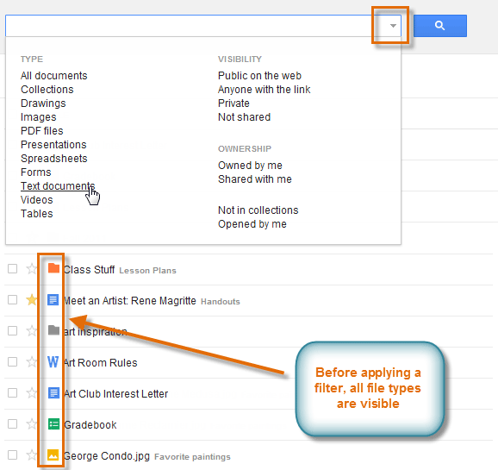Star the Art Club Interest Letter

point(31,392)
